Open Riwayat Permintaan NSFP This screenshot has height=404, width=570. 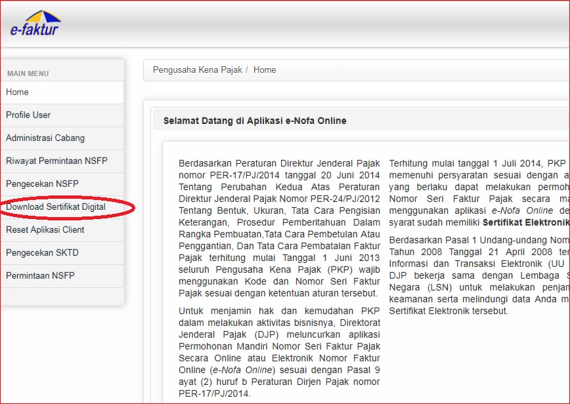tap(62, 161)
